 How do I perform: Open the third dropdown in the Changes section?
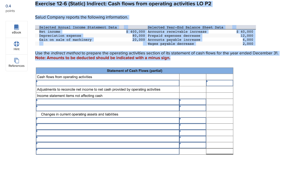[x=107, y=133]
